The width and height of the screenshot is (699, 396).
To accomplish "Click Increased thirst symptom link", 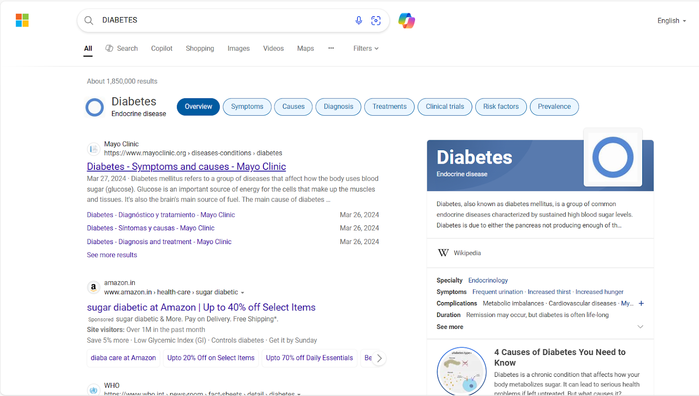I will pyautogui.click(x=549, y=292).
